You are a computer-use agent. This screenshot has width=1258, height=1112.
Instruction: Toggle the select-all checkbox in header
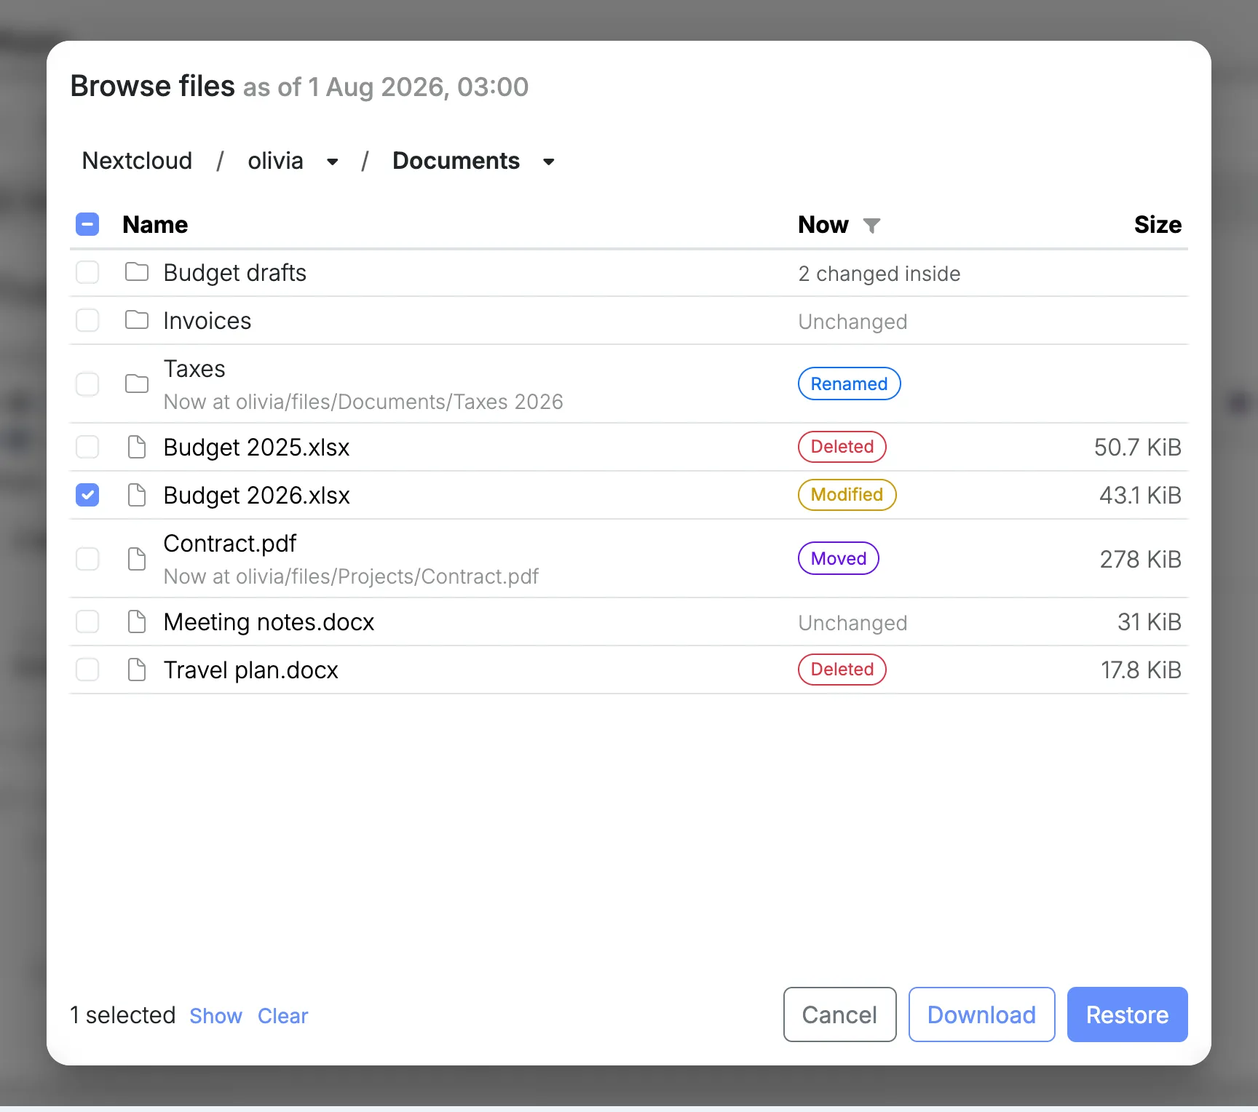click(x=87, y=224)
